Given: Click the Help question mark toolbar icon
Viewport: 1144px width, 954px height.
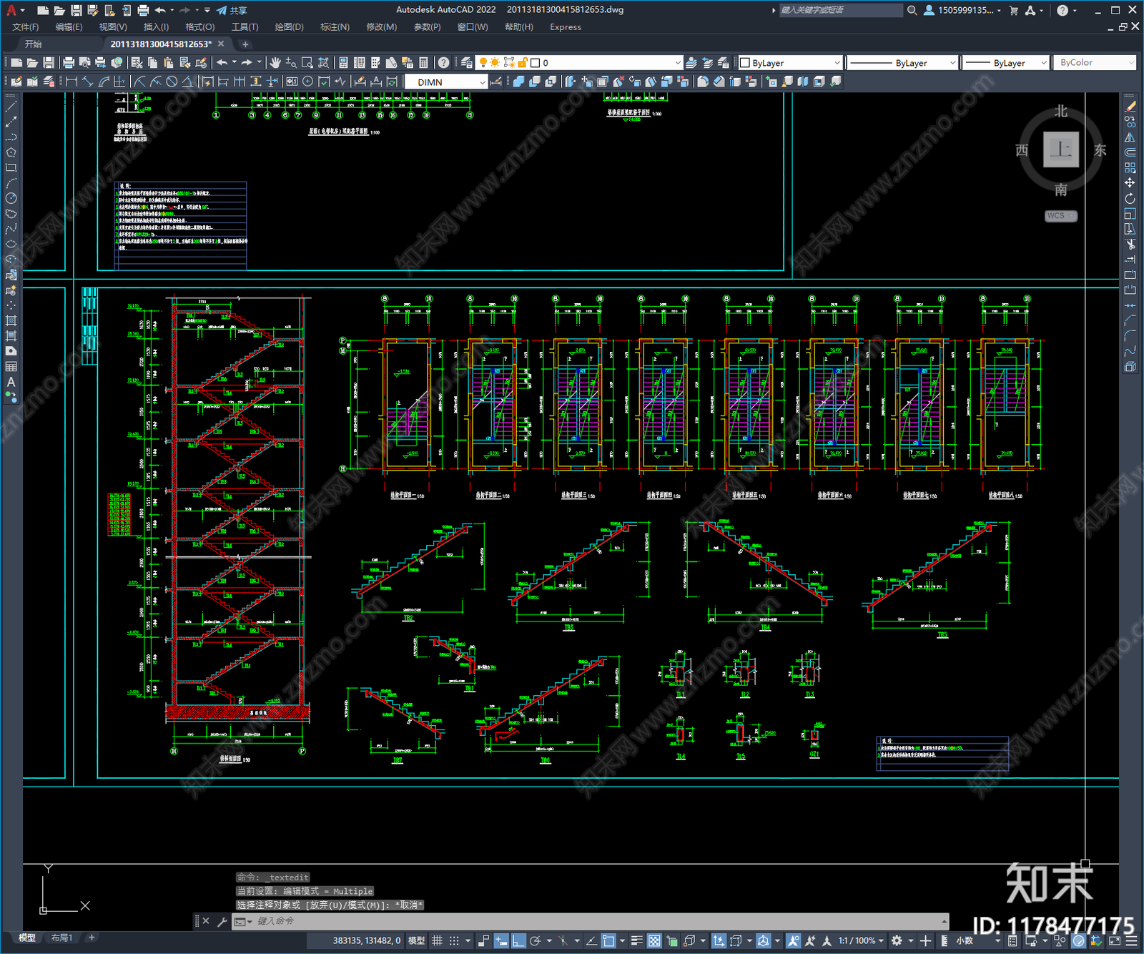Looking at the screenshot, I should pos(444,63).
